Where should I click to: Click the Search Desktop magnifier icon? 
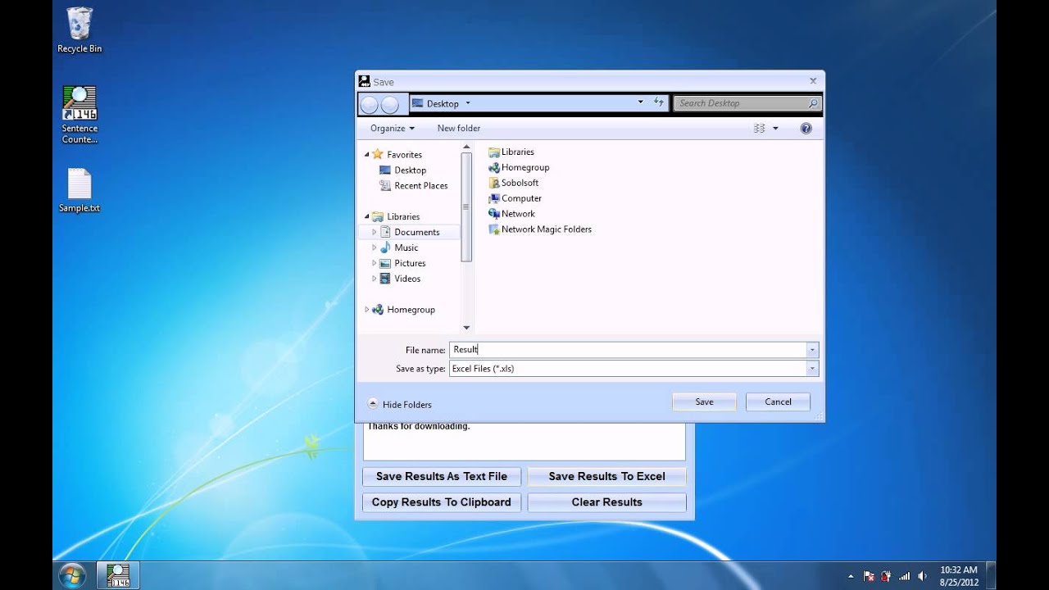pyautogui.click(x=811, y=103)
